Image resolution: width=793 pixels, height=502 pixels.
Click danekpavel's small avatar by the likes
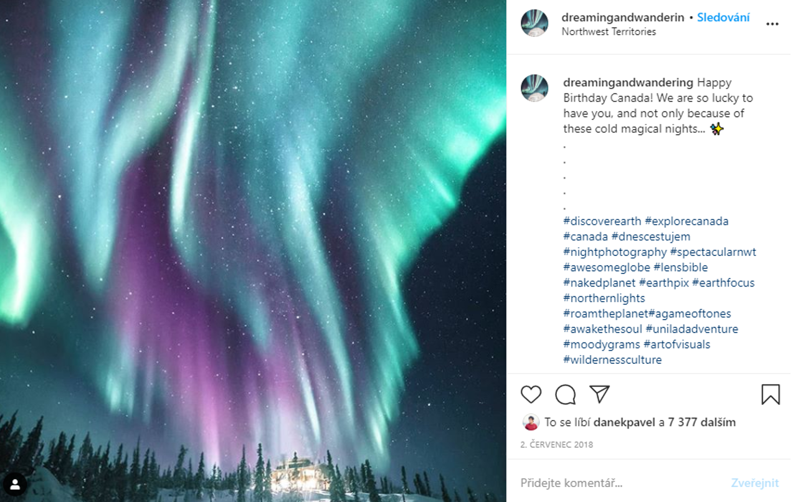click(531, 422)
